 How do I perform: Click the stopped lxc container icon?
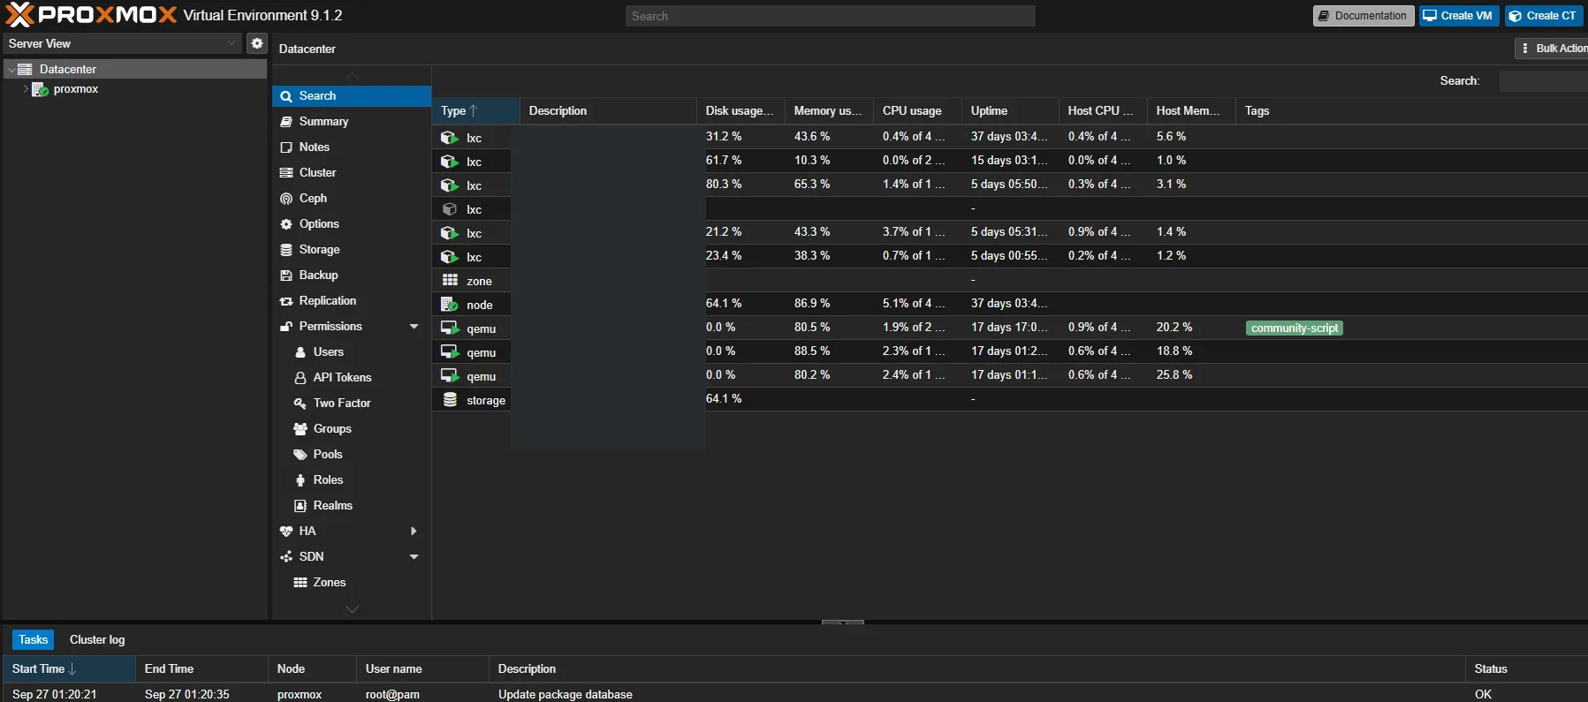pos(450,209)
